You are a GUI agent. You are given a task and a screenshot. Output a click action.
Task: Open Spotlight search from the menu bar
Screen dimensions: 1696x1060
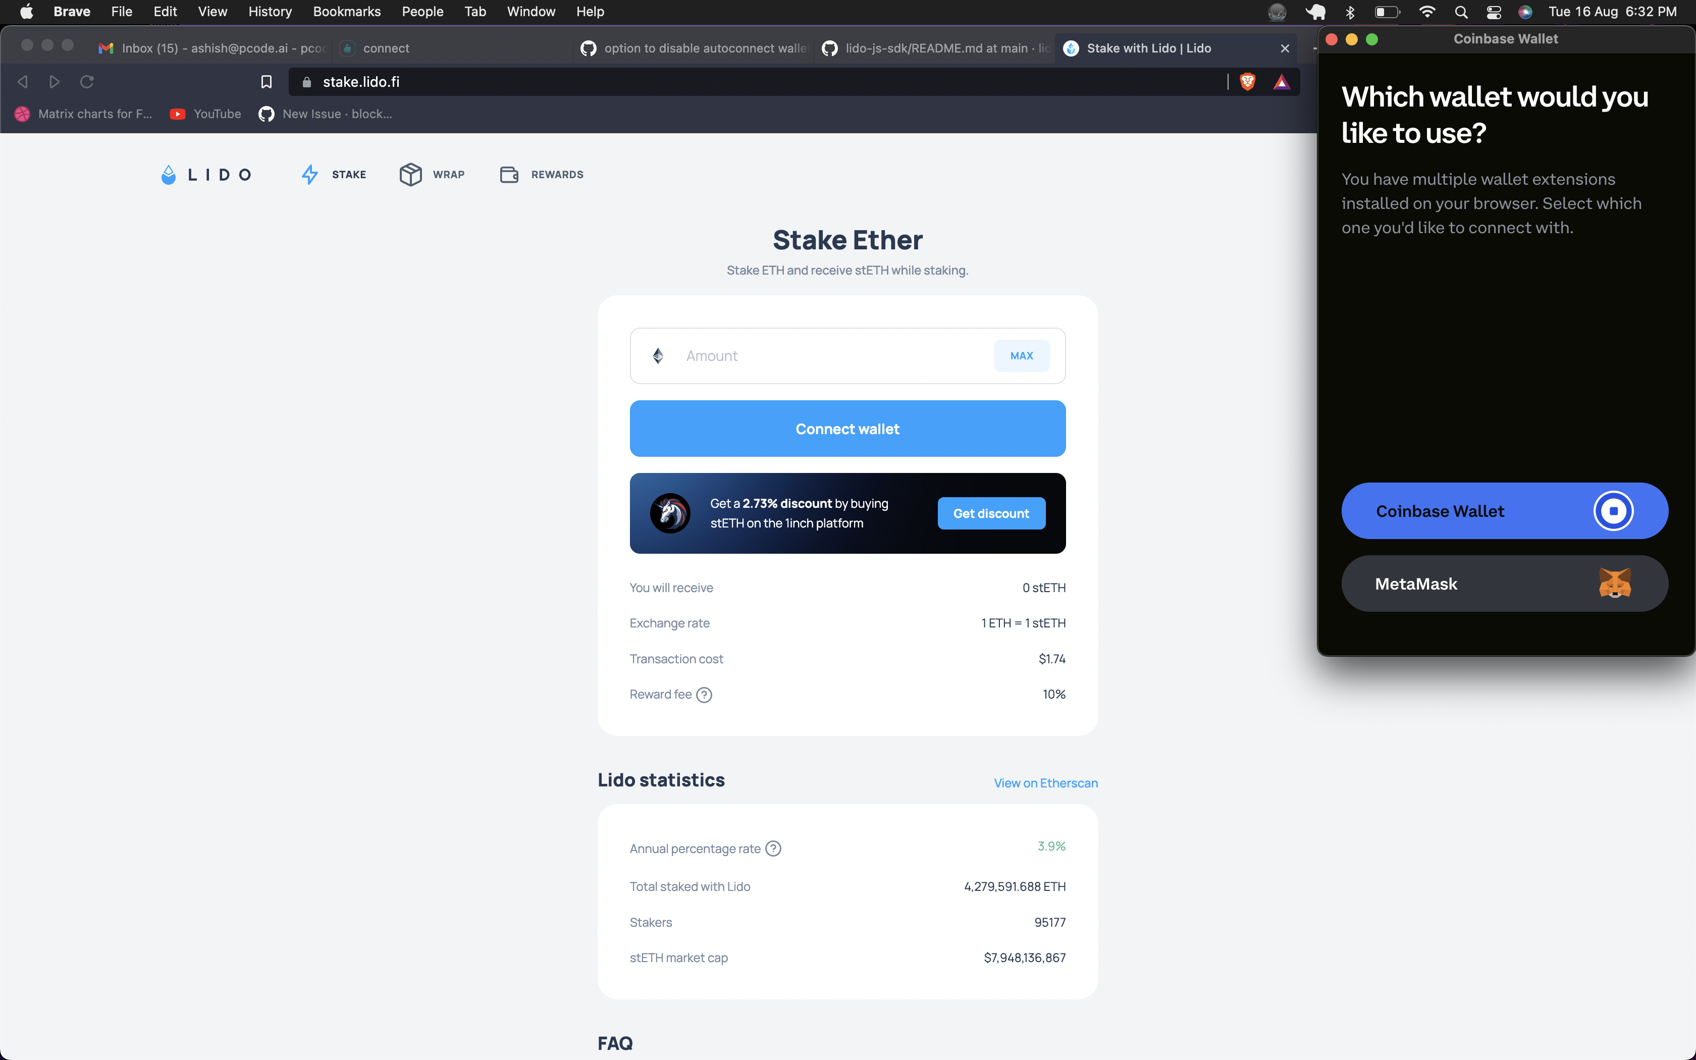(x=1460, y=11)
